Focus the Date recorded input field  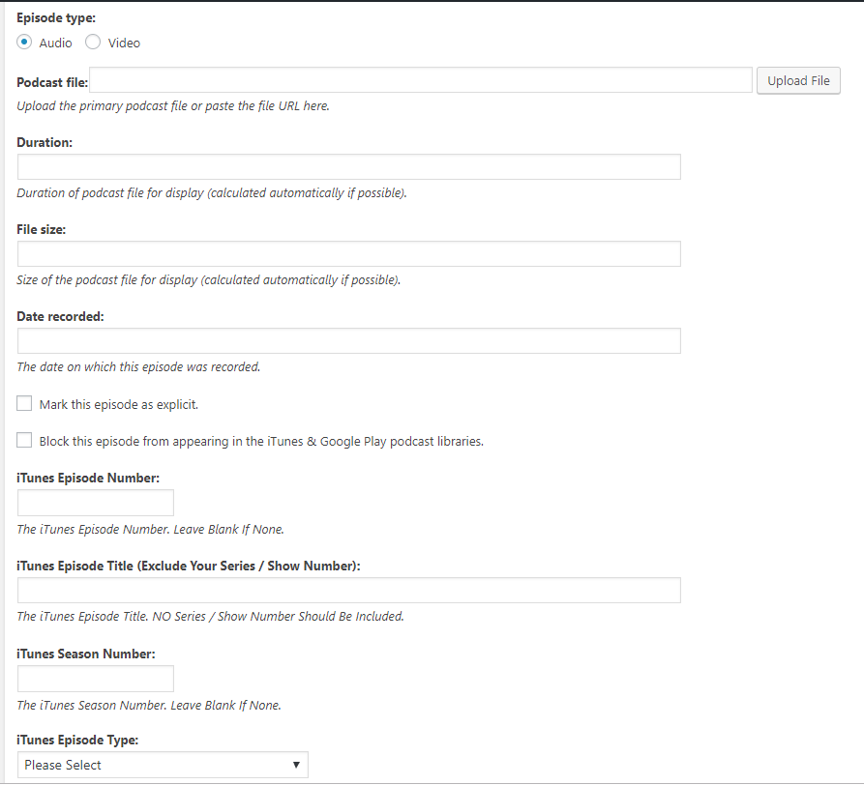click(x=348, y=341)
